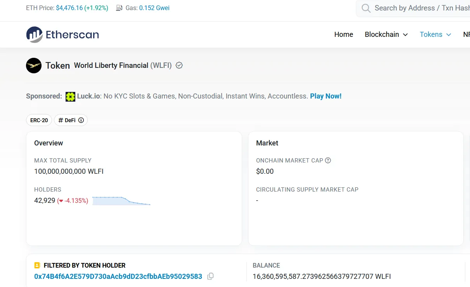470x287 pixels.
Task: Open the Luck.io sponsor link
Action: [x=88, y=96]
